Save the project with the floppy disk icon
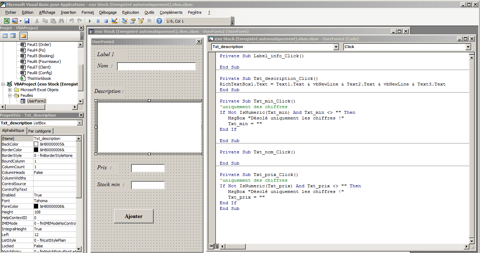The height and width of the screenshot is (253, 480). pos(27,21)
